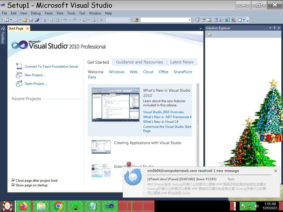283x212 pixels.
Task: Click Properties icon inside Solution Explorer panel
Action: [209, 34]
